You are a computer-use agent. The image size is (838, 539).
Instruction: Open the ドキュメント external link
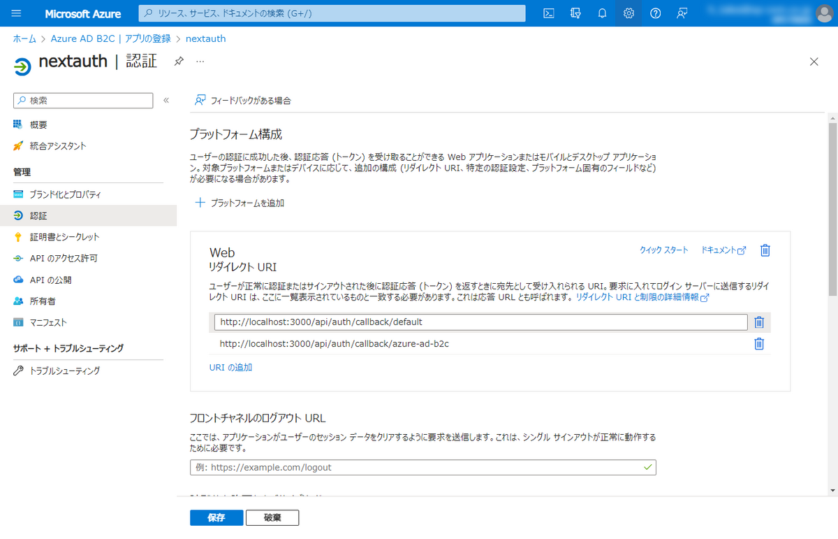click(723, 250)
